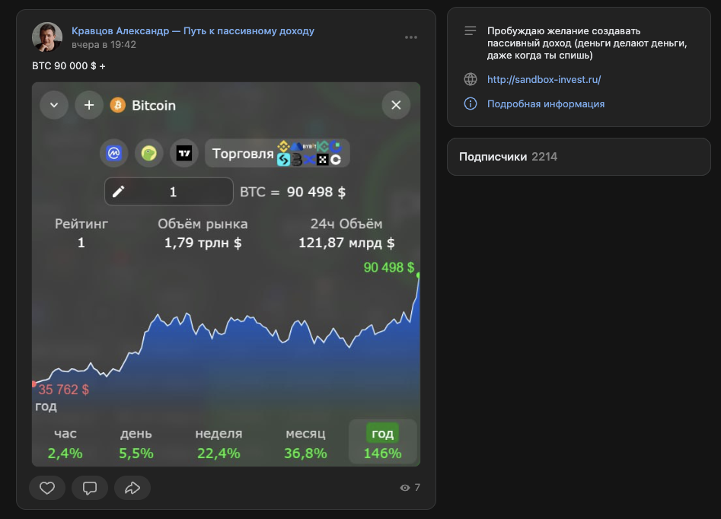Collapse the Bitcoin panel with chevron
This screenshot has width=721, height=519.
click(54, 105)
